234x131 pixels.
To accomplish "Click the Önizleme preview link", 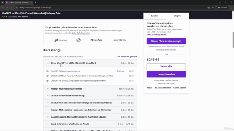I will pyautogui.click(x=120, y=71).
